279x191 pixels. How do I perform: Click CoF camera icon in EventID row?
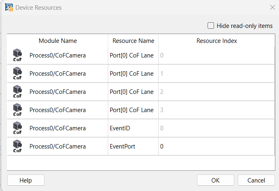point(17,128)
